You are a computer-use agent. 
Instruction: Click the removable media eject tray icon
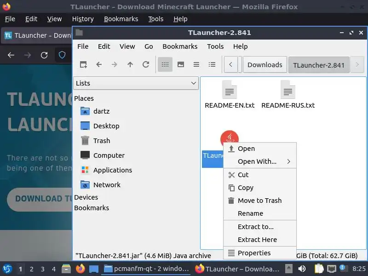pos(289,269)
